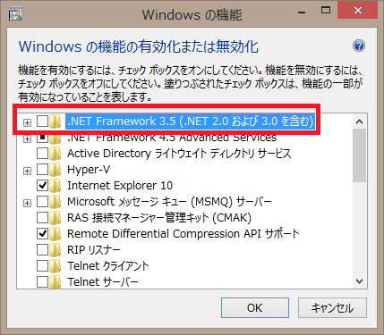Check Active Directory ライトウェイト ディレクトリ サービス box
The height and width of the screenshot is (335, 384).
tap(42, 154)
